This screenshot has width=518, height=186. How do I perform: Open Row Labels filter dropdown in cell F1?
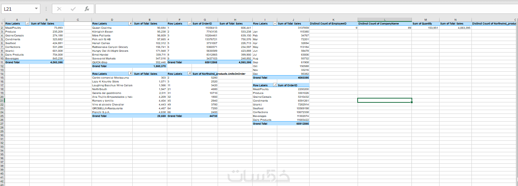pyautogui.click(x=189, y=23)
